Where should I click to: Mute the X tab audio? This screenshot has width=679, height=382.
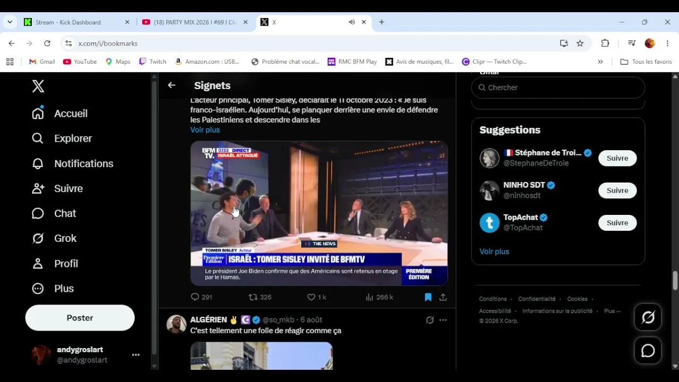coord(352,22)
